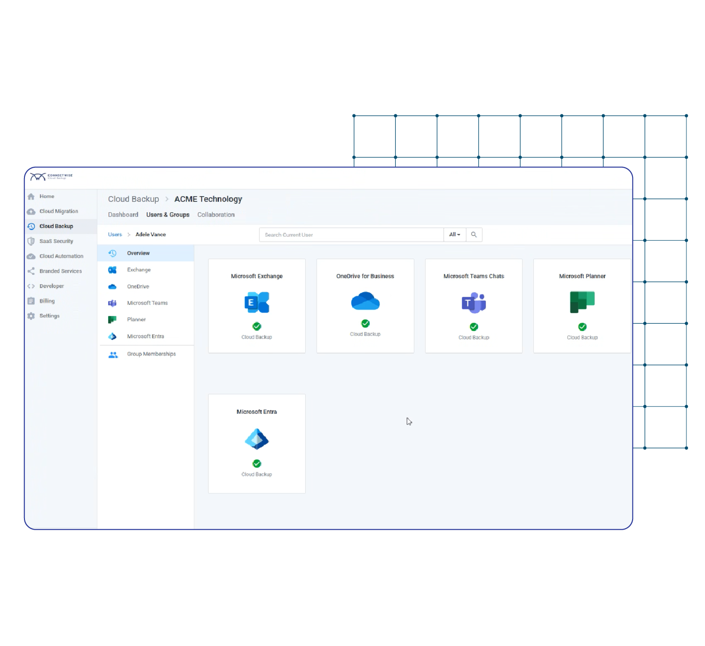Click the Microsoft Exchange card icon
The image size is (705, 646).
[257, 302]
